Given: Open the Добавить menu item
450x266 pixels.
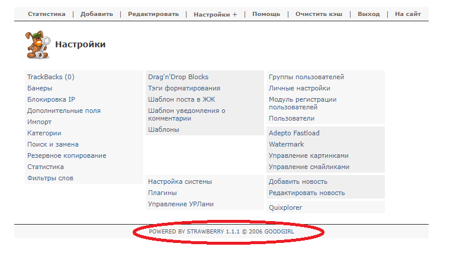Looking at the screenshot, I should click(x=97, y=14).
